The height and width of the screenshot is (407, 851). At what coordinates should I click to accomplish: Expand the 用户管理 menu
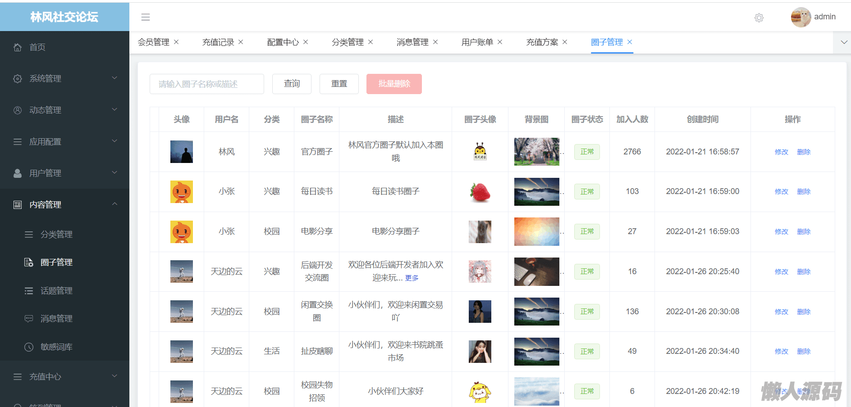64,173
